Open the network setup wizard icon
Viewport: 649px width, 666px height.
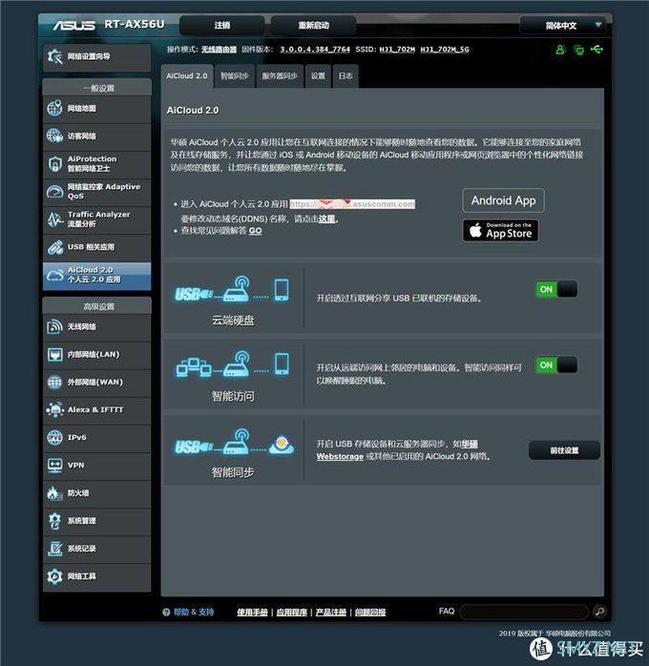(x=54, y=56)
